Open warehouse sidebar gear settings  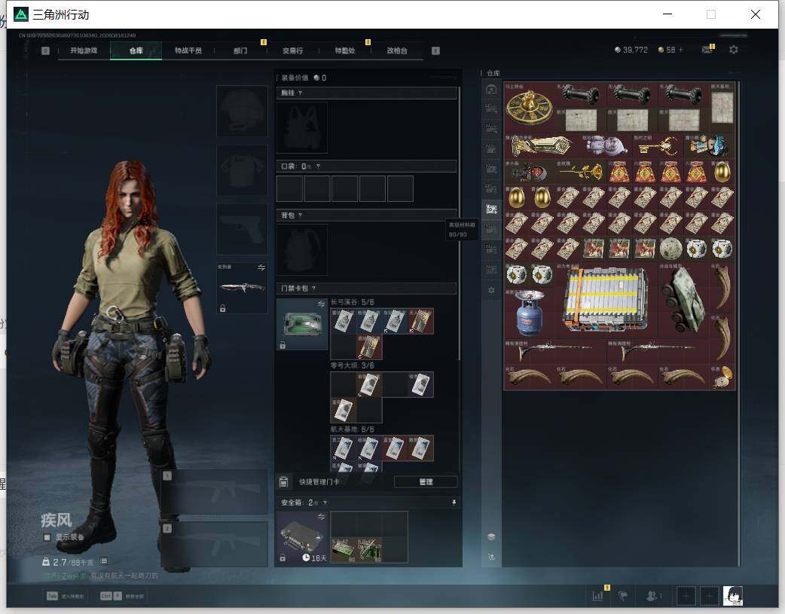[491, 290]
